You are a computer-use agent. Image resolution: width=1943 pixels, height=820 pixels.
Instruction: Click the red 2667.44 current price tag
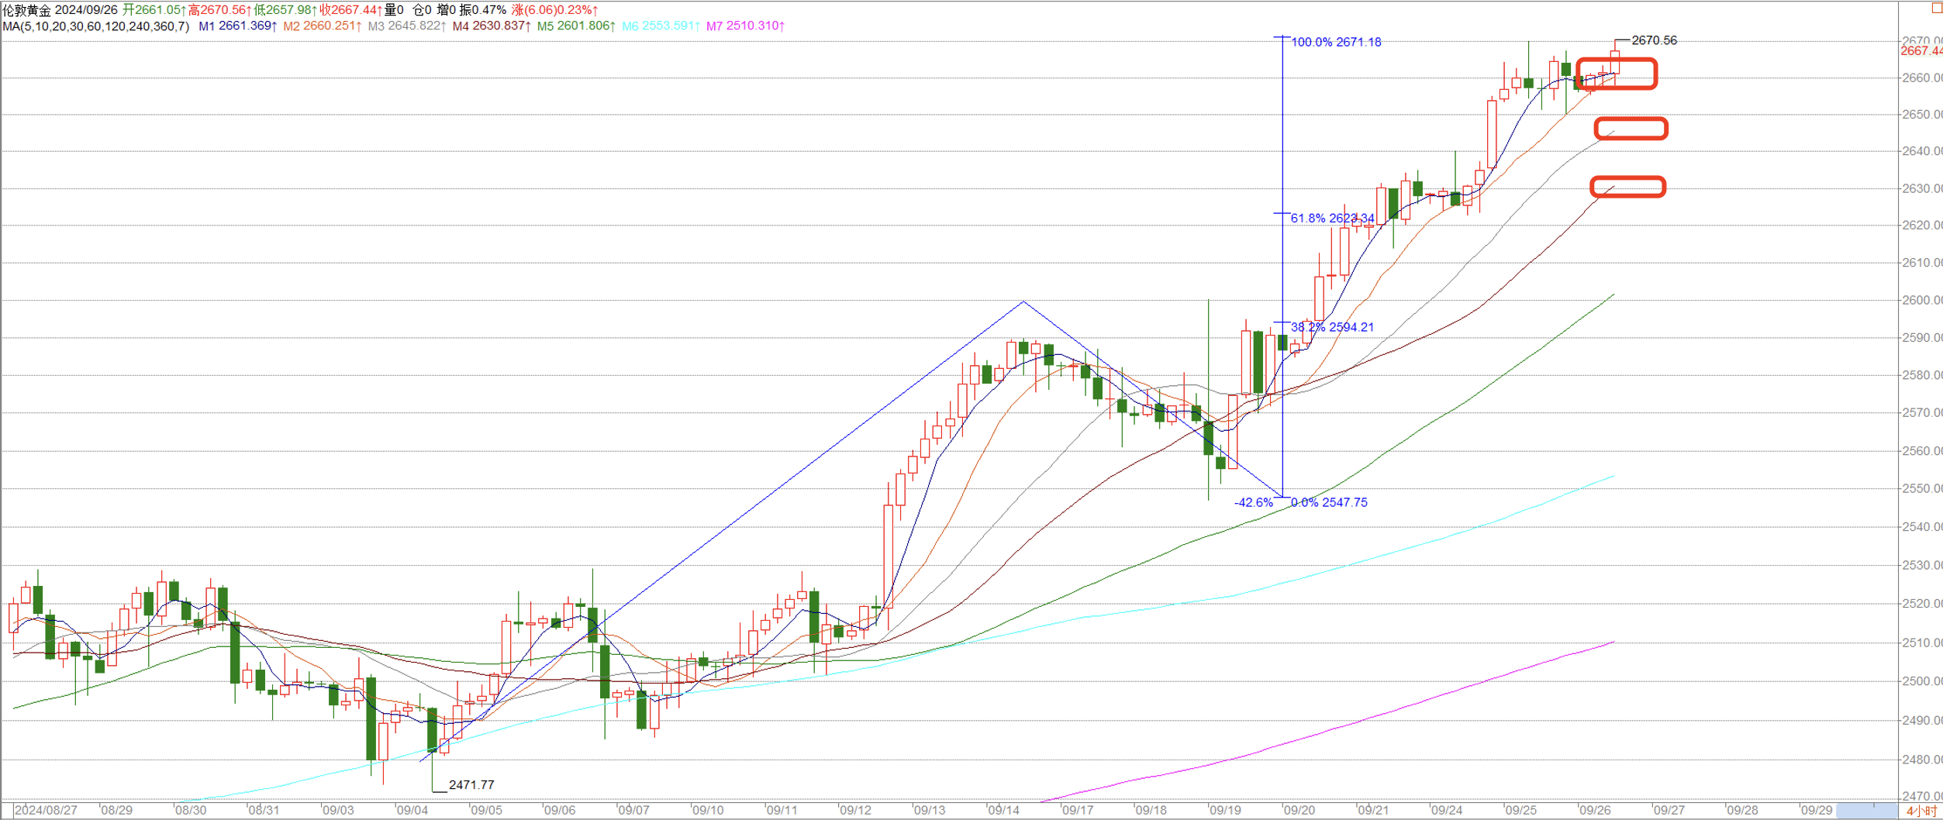pyautogui.click(x=1921, y=51)
